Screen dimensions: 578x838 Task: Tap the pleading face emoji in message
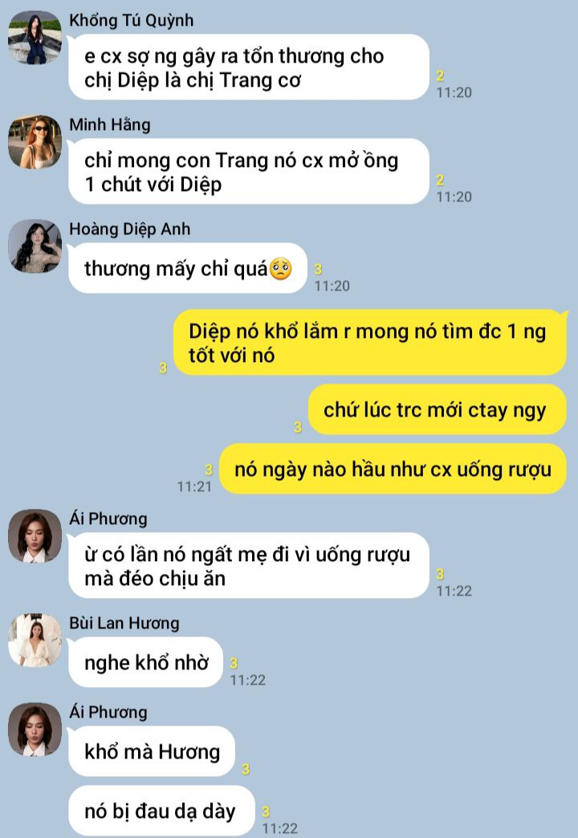click(x=281, y=268)
